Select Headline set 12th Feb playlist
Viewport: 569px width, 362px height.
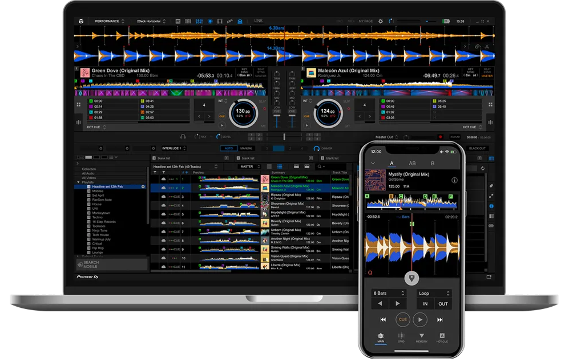coord(110,186)
